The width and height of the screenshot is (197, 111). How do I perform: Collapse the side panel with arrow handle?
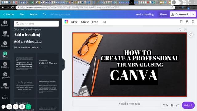pos(62,65)
